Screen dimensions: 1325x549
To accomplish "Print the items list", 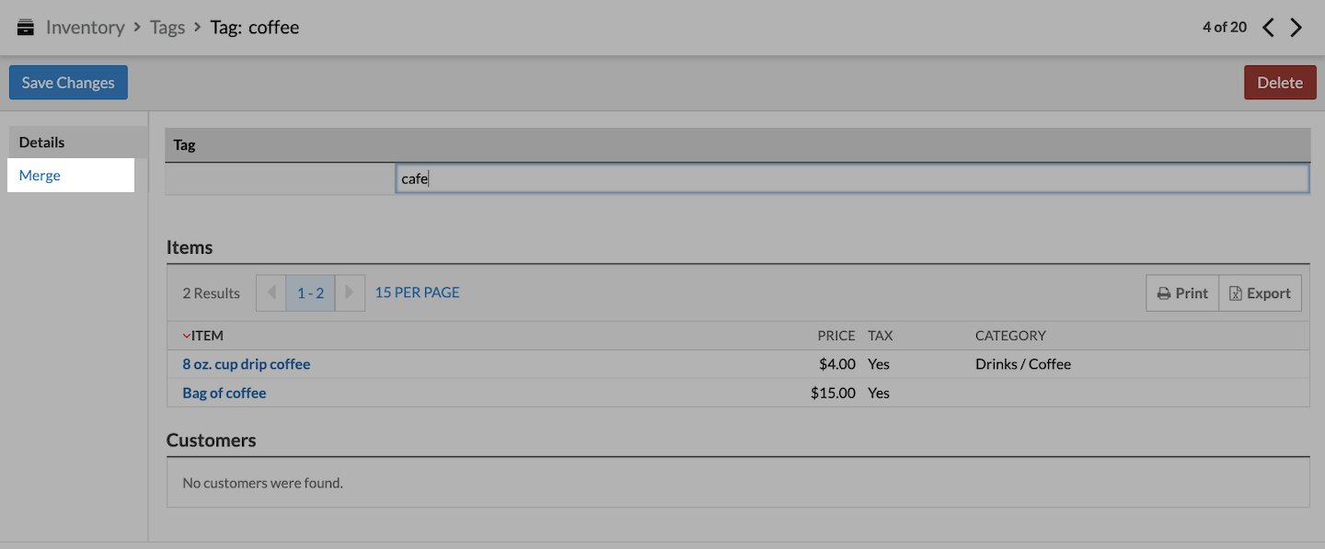I will coord(1182,293).
